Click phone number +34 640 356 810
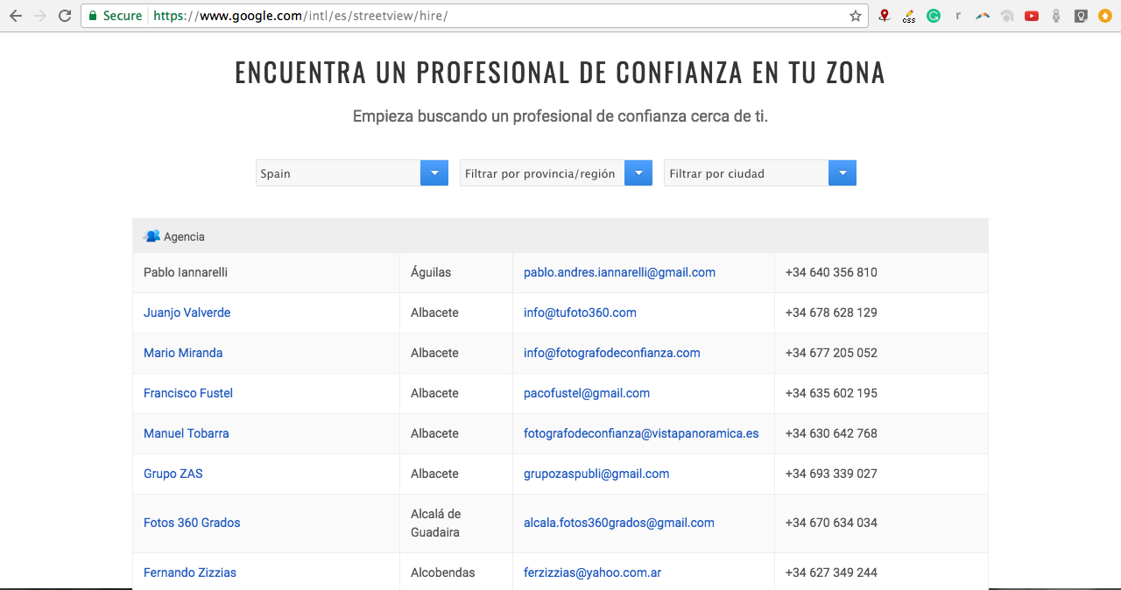 tap(831, 272)
